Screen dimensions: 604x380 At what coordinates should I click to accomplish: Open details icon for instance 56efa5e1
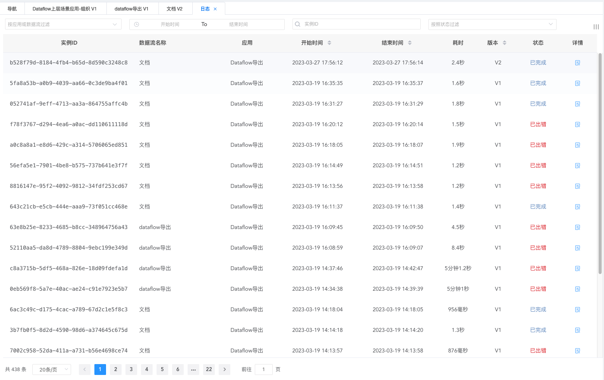click(x=578, y=166)
